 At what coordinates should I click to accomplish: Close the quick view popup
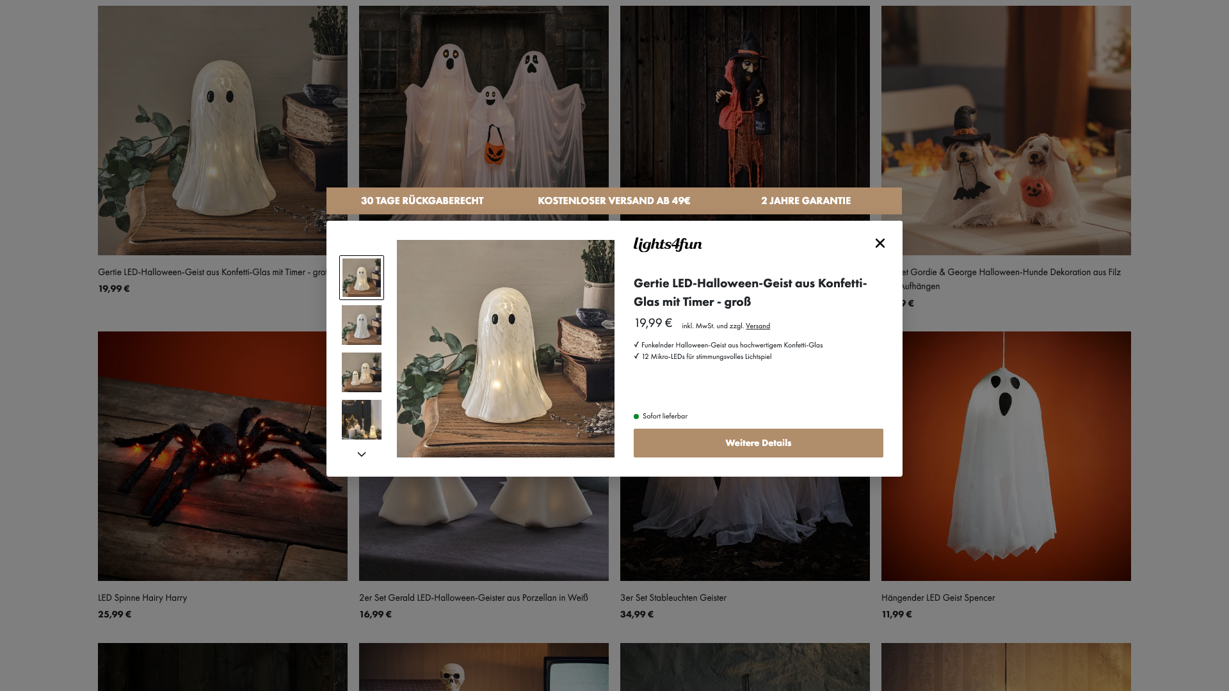coord(880,243)
